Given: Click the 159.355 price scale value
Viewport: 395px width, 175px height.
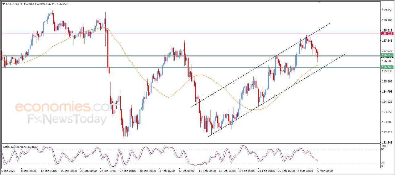Looking at the screenshot, I should pos(387,10).
